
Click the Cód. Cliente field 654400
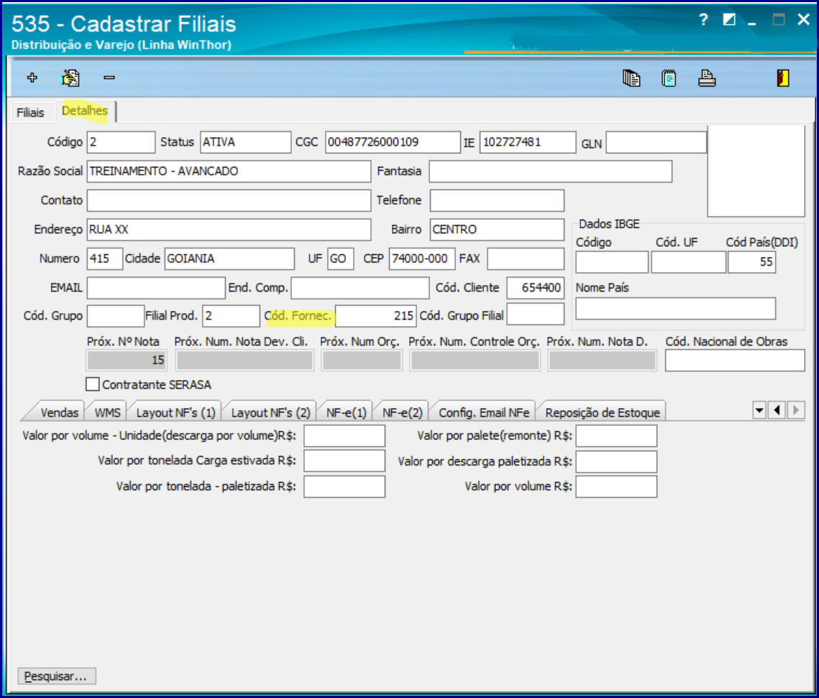pyautogui.click(x=536, y=288)
